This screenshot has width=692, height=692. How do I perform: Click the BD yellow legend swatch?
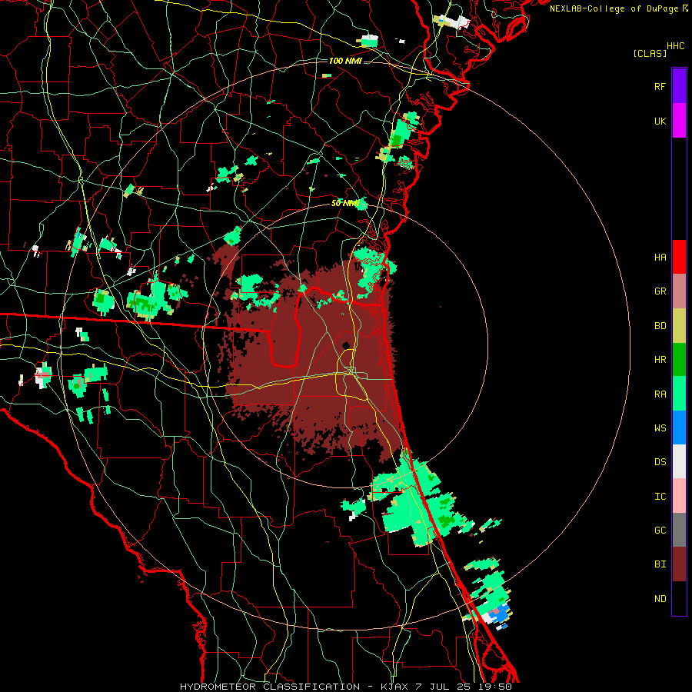[x=679, y=325]
